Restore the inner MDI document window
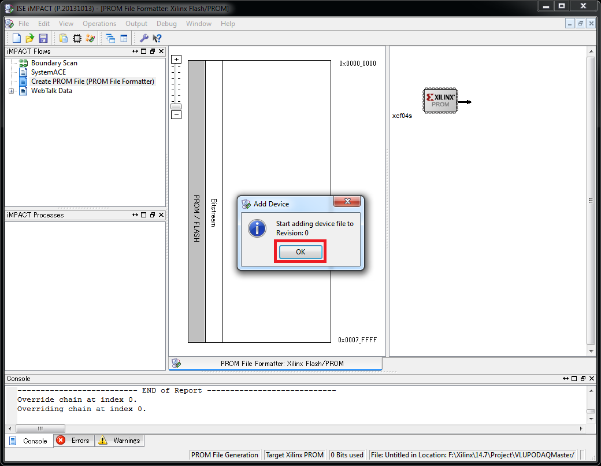This screenshot has height=466, width=601. (x=581, y=24)
